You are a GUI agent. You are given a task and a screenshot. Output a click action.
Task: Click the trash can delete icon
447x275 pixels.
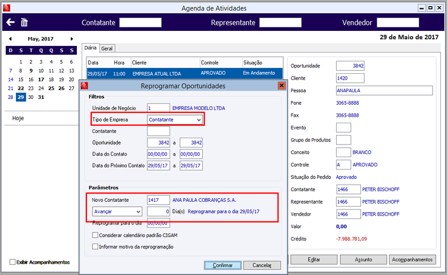pos(24,22)
